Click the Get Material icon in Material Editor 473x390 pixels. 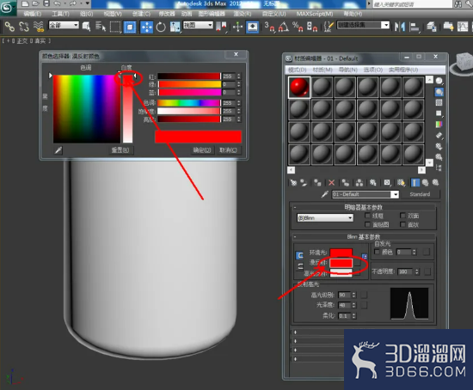293,183
